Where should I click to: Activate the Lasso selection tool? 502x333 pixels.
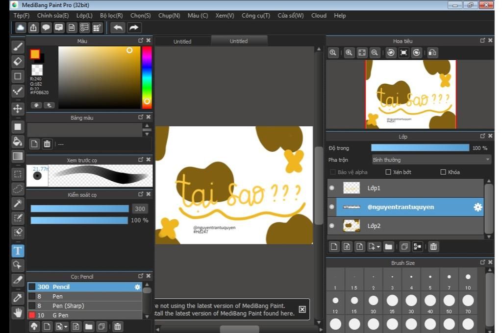tap(18, 189)
